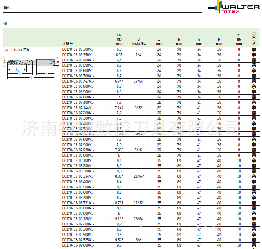Viewport: 262px width, 249px height.
Task: Click WJ30EJ face icon for DC170-03-06.350A1-
Action: coord(254,55)
